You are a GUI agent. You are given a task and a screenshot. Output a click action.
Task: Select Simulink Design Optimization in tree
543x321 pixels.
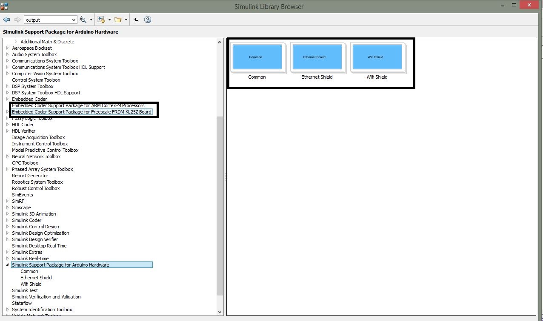click(40, 233)
